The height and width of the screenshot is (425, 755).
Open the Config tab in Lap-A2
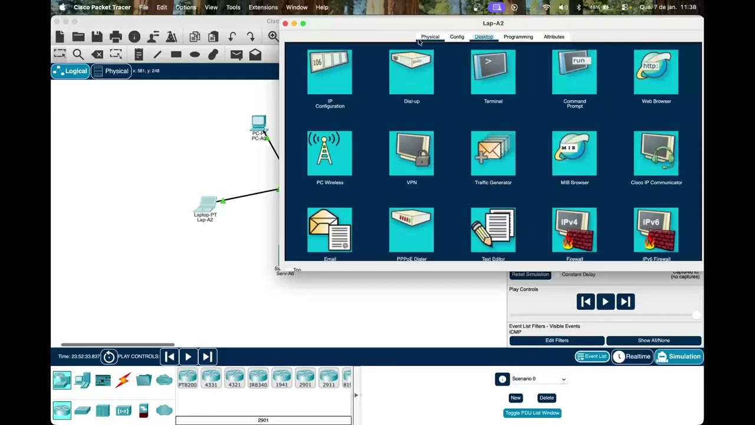pyautogui.click(x=457, y=37)
